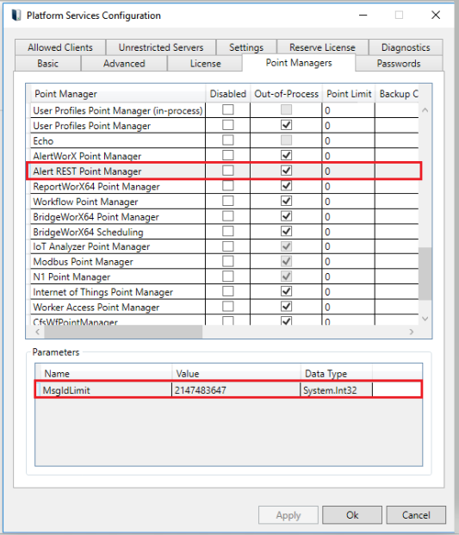This screenshot has width=459, height=535.
Task: Click the Out-of-Process column header
Action: (286, 94)
